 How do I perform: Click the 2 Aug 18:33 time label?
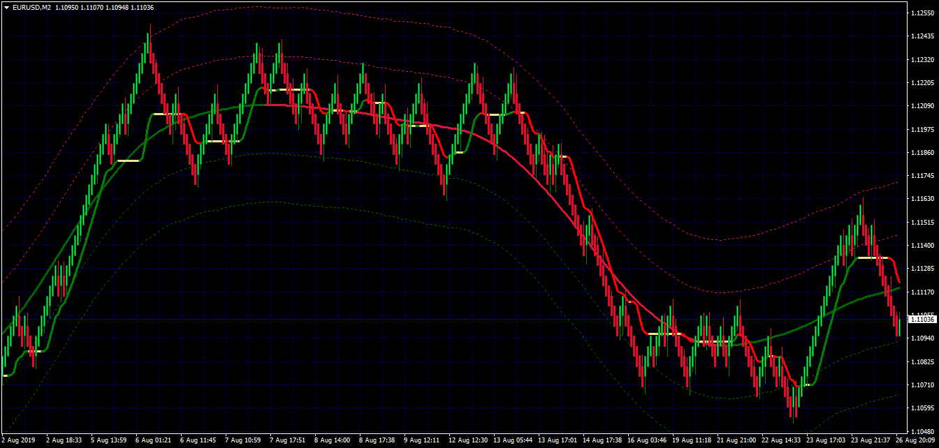pos(64,441)
